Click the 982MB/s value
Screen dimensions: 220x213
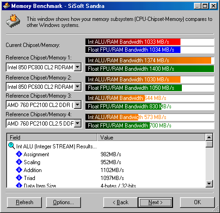click(111, 154)
